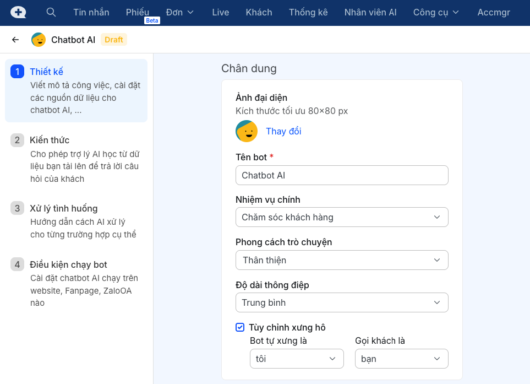
Task: Click the Chatbot AI avatar in header
Action: [x=39, y=40]
